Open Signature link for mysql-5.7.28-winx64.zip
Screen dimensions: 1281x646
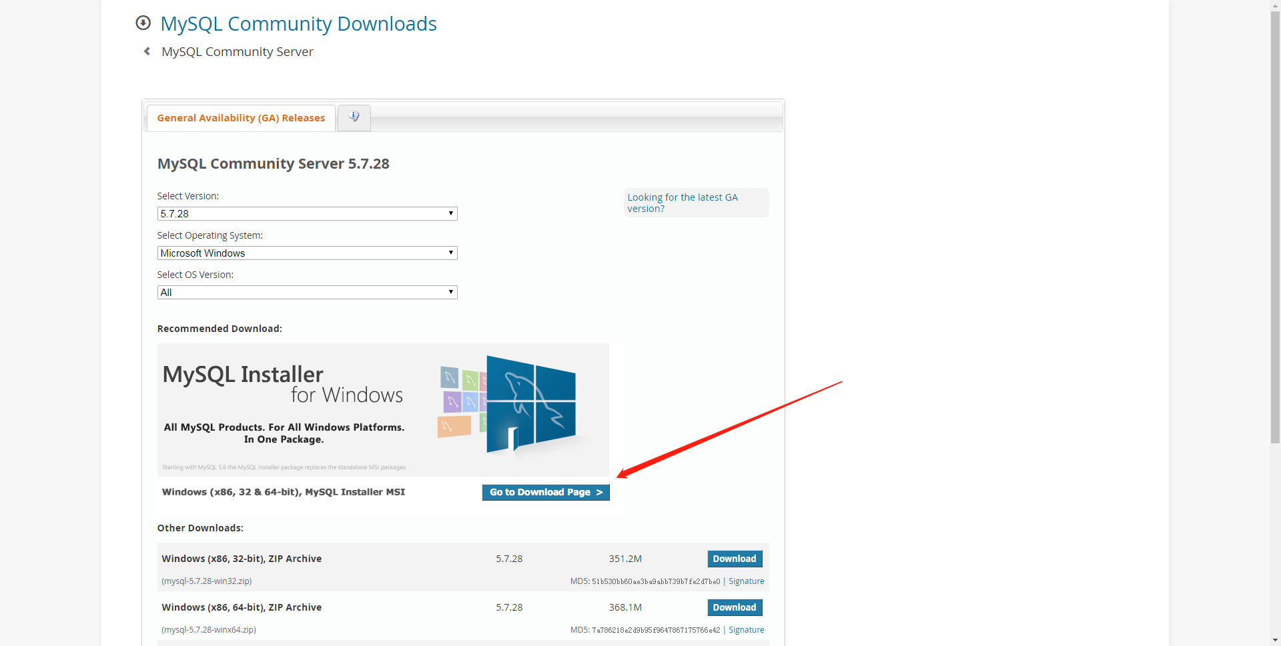(x=747, y=630)
